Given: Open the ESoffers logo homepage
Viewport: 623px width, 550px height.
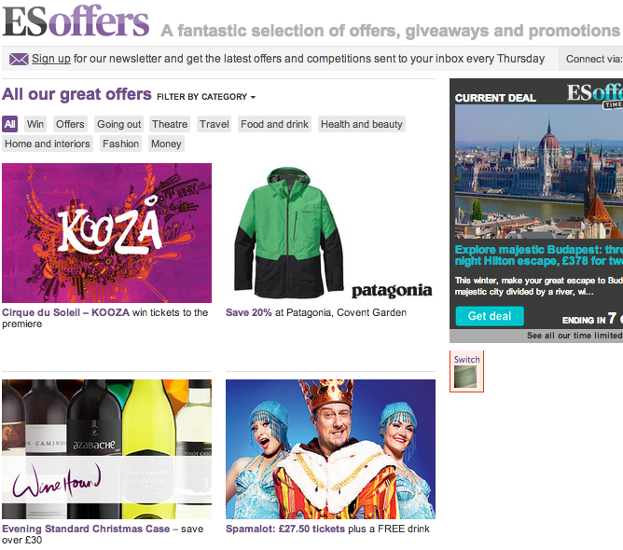Looking at the screenshot, I should [76, 21].
